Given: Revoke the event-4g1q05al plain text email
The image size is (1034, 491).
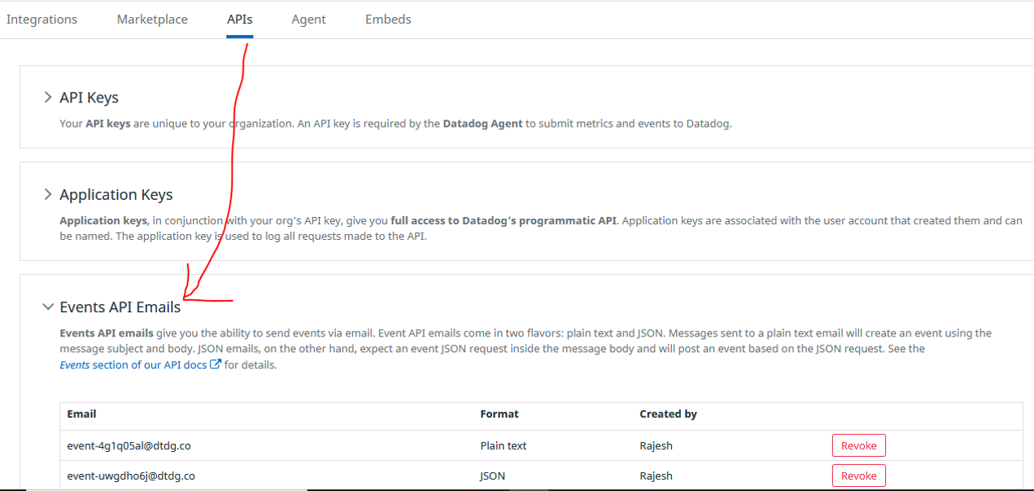Looking at the screenshot, I should [x=858, y=445].
